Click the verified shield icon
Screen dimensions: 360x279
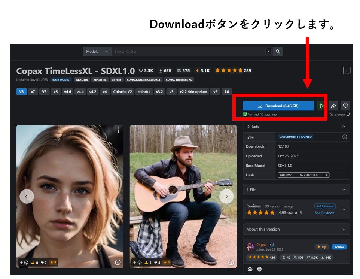pyautogui.click(x=245, y=114)
